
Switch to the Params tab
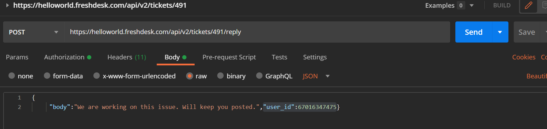coord(17,57)
